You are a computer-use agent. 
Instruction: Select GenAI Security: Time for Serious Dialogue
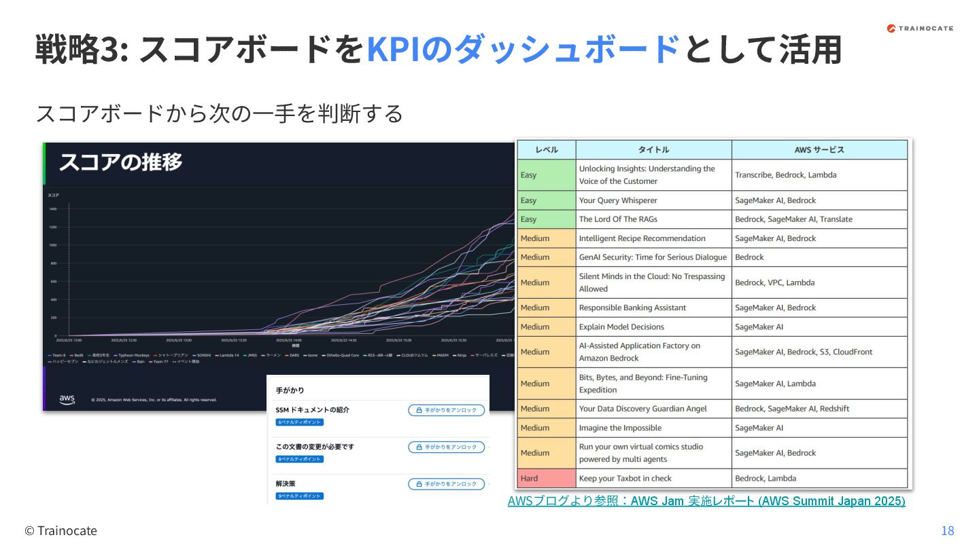[x=653, y=257]
